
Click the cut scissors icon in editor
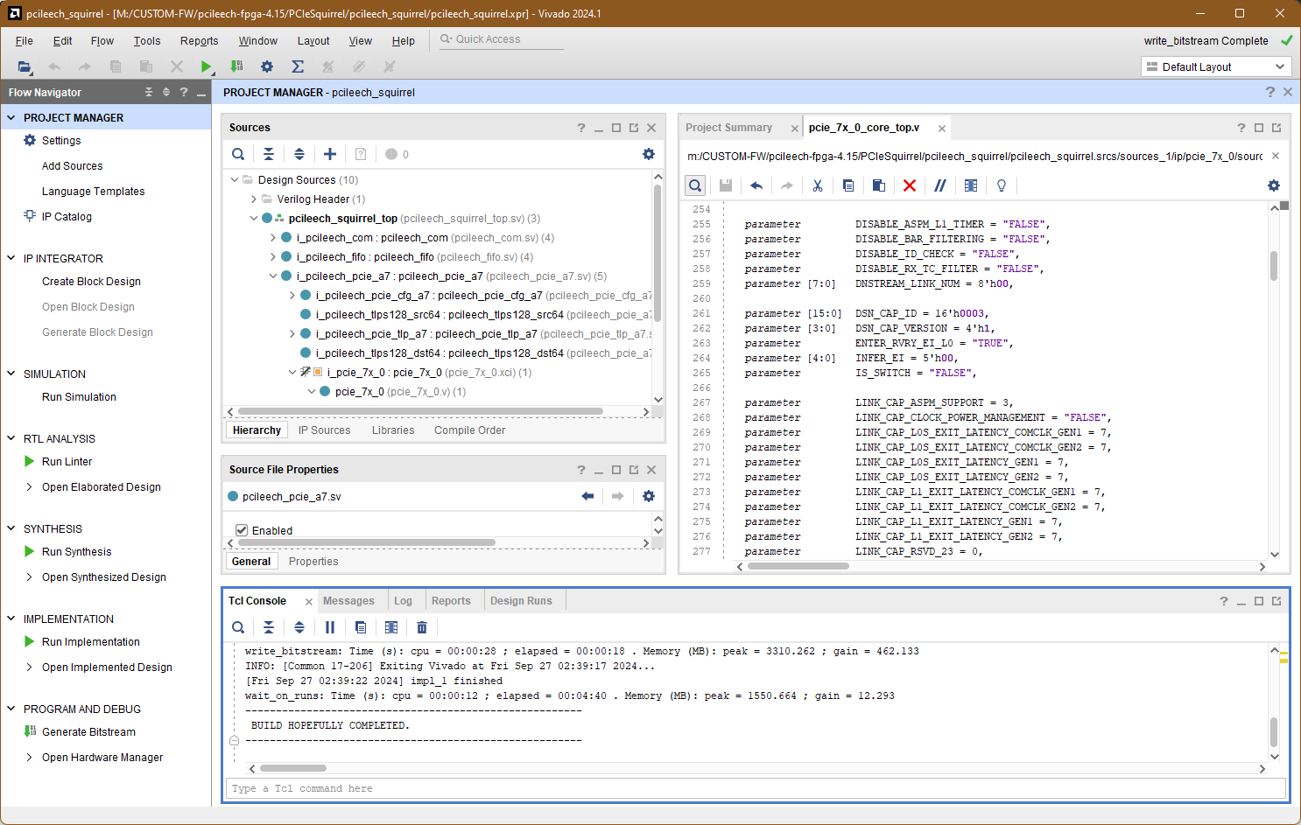click(x=817, y=185)
